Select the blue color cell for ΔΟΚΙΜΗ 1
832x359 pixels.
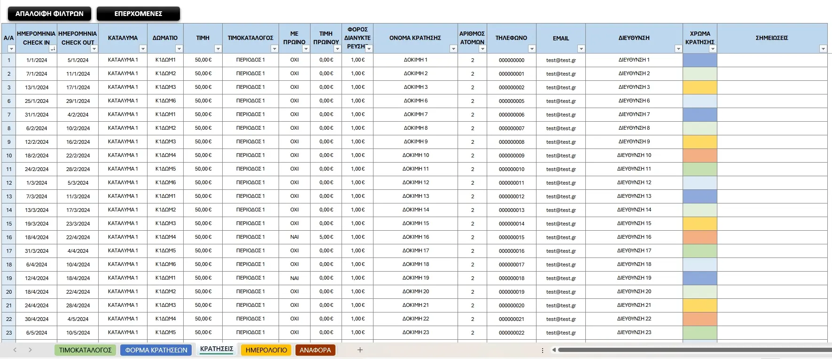[x=700, y=60]
